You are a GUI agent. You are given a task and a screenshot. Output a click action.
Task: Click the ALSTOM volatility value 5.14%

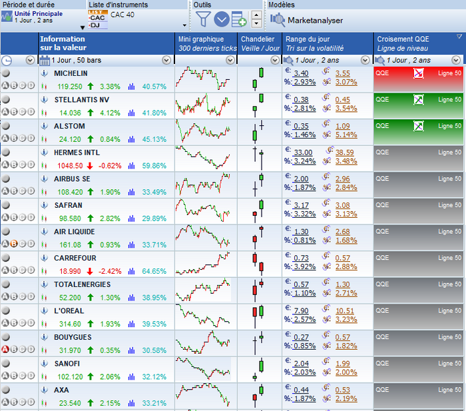coord(346,135)
